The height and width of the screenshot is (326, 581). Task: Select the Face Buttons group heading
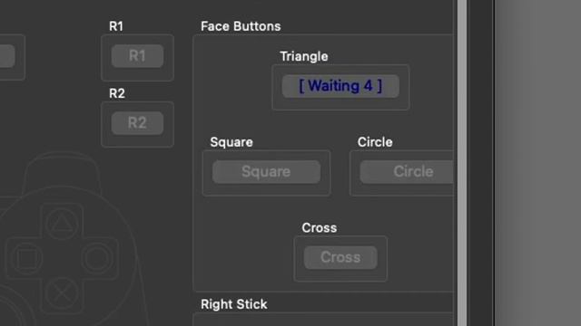pyautogui.click(x=241, y=26)
